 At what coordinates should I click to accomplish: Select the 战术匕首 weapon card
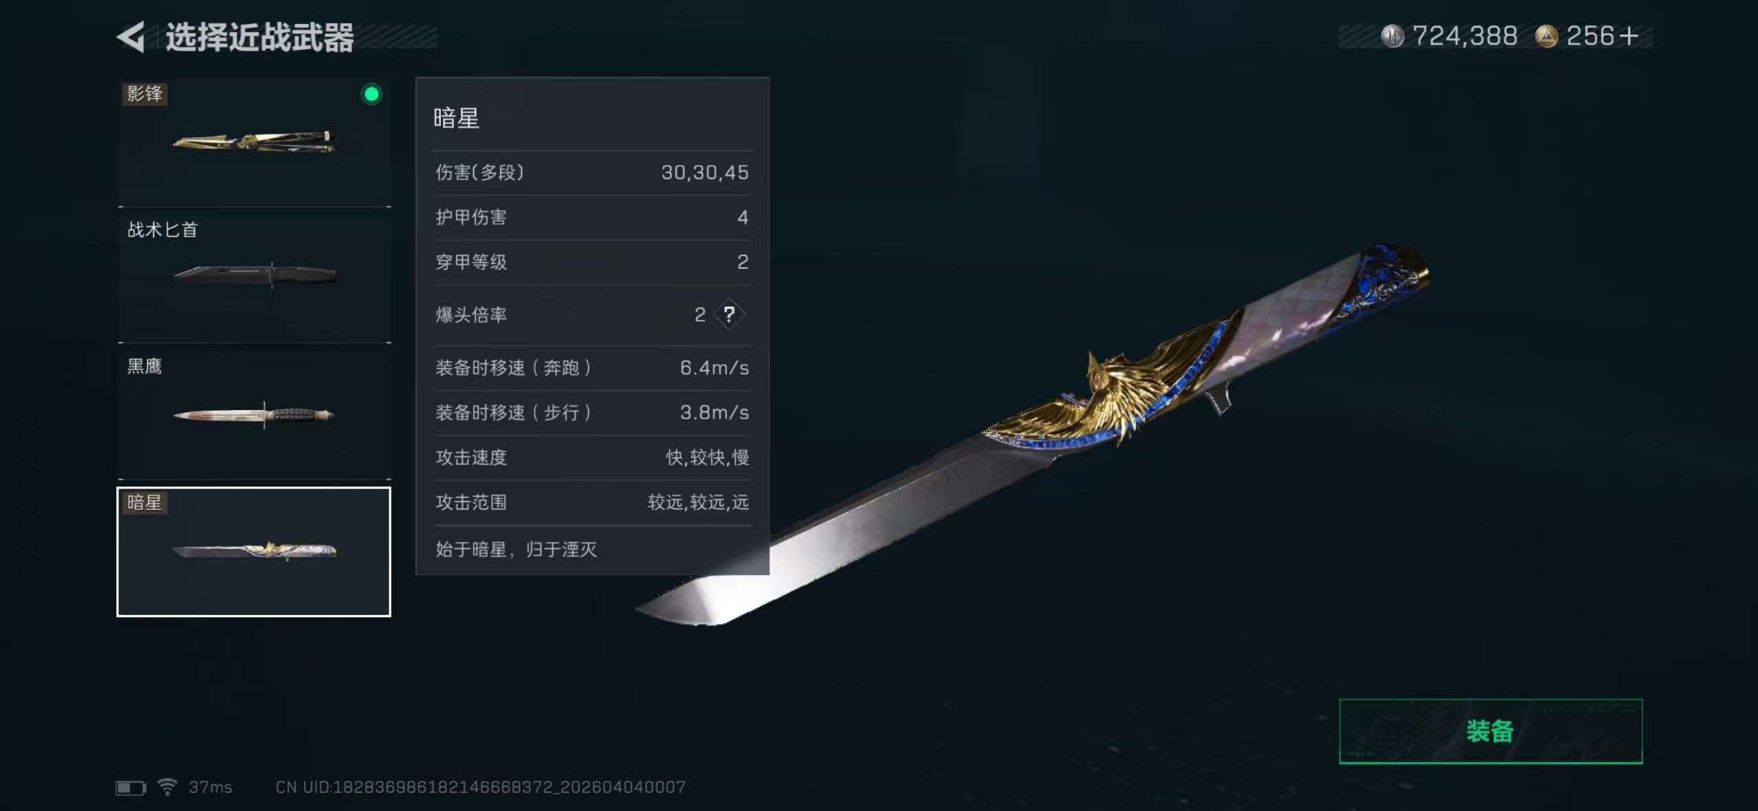tap(254, 279)
